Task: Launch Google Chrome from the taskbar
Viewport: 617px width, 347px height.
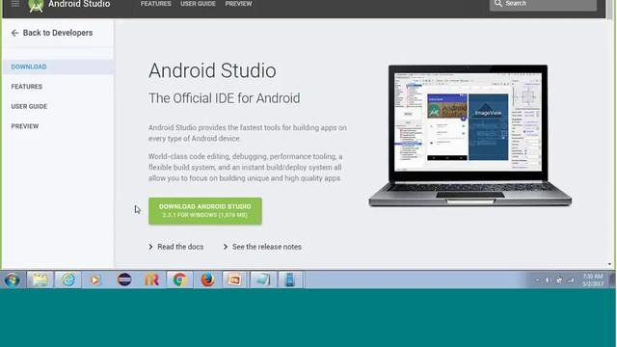Action: (x=179, y=280)
